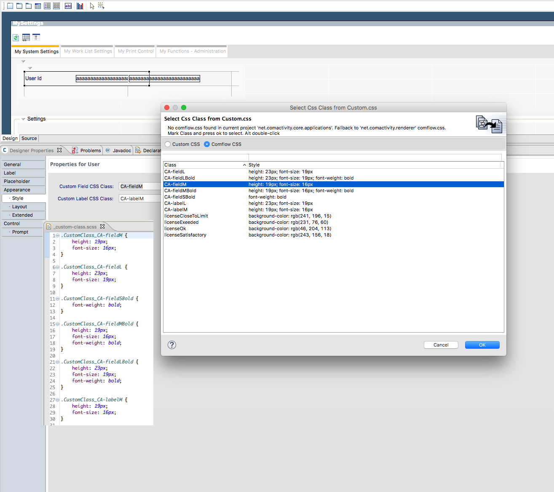Collapse the top disclosure triangle under My System Settings
This screenshot has width=554, height=492.
coord(23,62)
